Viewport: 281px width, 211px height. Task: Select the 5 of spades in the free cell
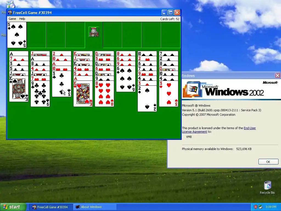tap(17, 35)
